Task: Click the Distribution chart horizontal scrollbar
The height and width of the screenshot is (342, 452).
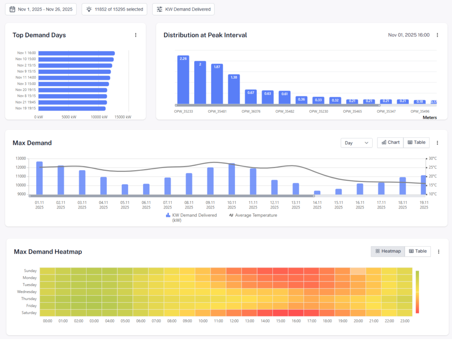Action: coord(278,105)
